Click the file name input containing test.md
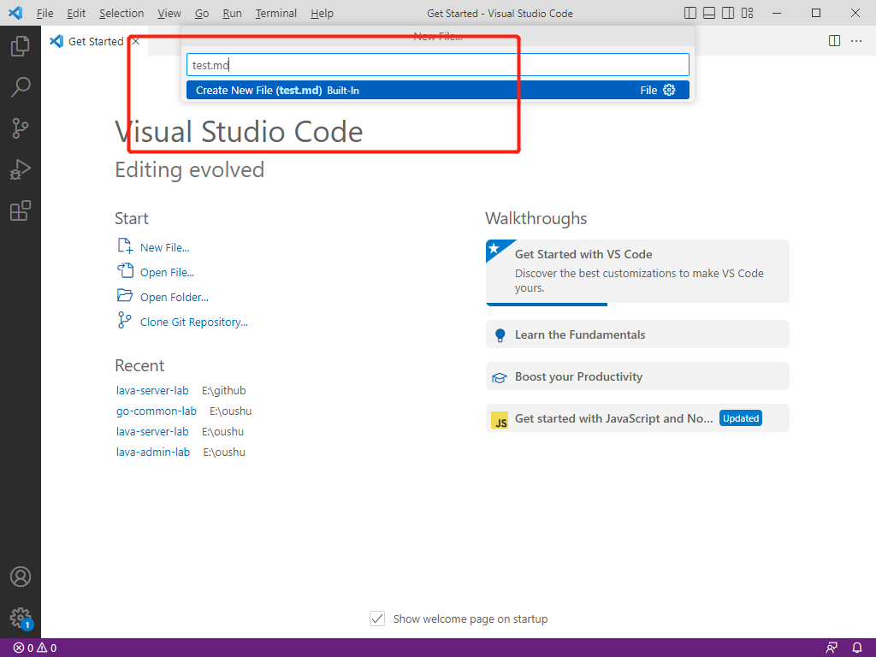 tap(437, 65)
